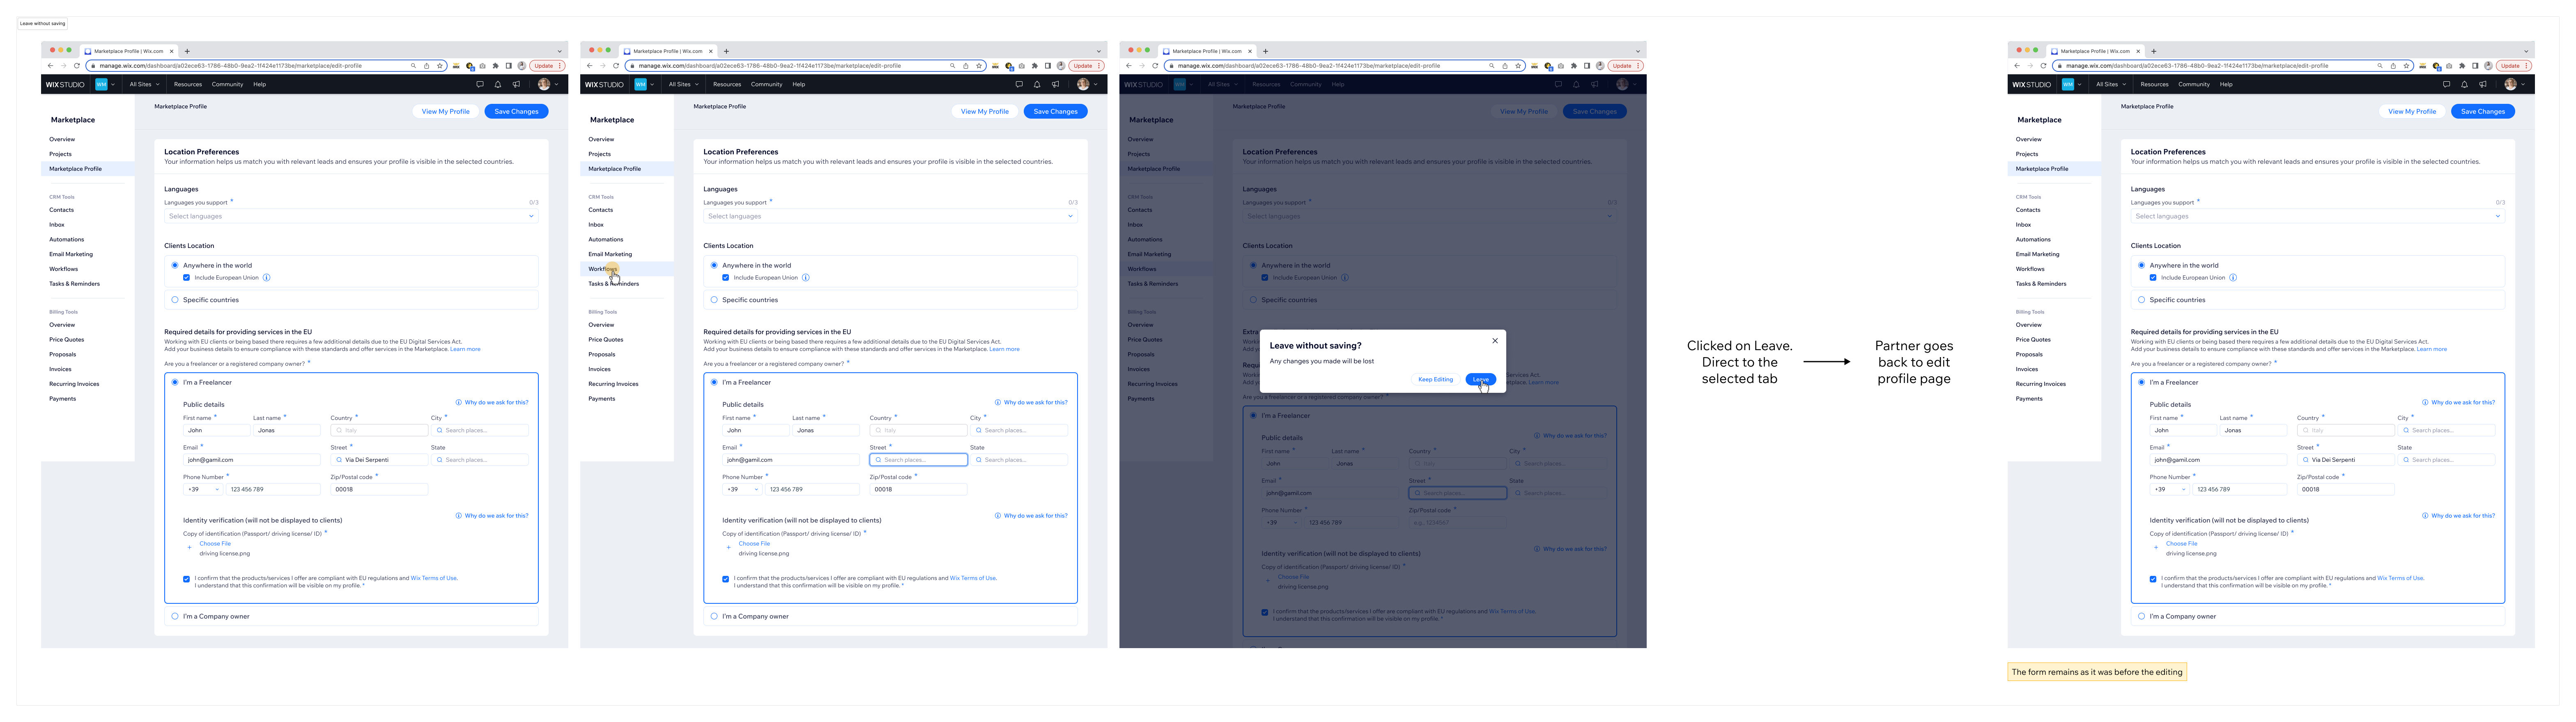
Task: Close the Leave without saving dialog with X
Action: [x=1495, y=341]
